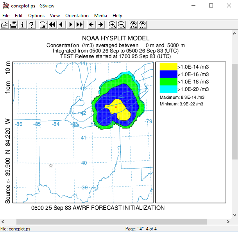Click longitude label -86 on the map
This screenshot has width=238, height=232.
pos(18,124)
